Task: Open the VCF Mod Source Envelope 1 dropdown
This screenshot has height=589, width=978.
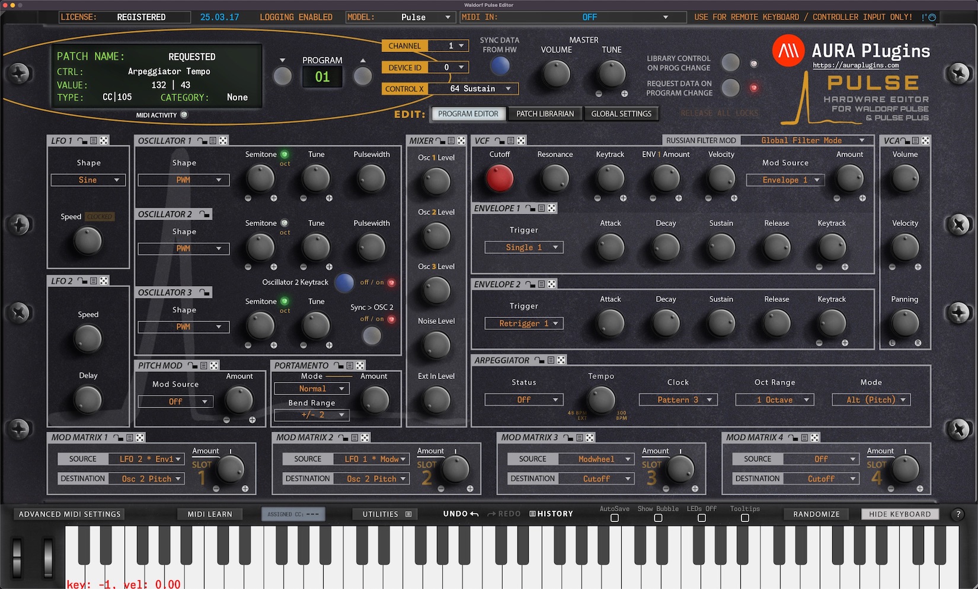Action: pyautogui.click(x=785, y=180)
